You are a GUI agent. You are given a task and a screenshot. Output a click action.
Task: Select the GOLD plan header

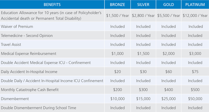pyautogui.click(x=169, y=5)
